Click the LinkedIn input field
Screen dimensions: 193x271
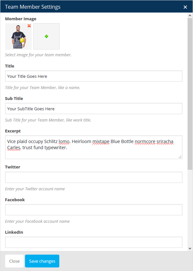94,242
